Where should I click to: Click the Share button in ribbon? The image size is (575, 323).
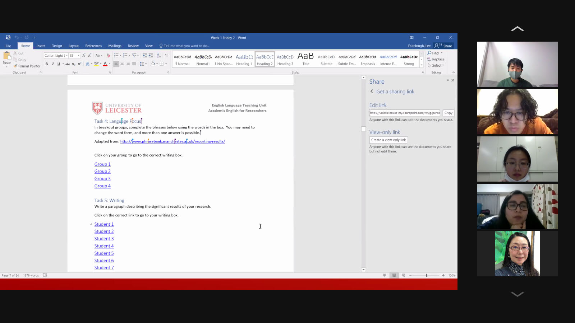coord(443,46)
